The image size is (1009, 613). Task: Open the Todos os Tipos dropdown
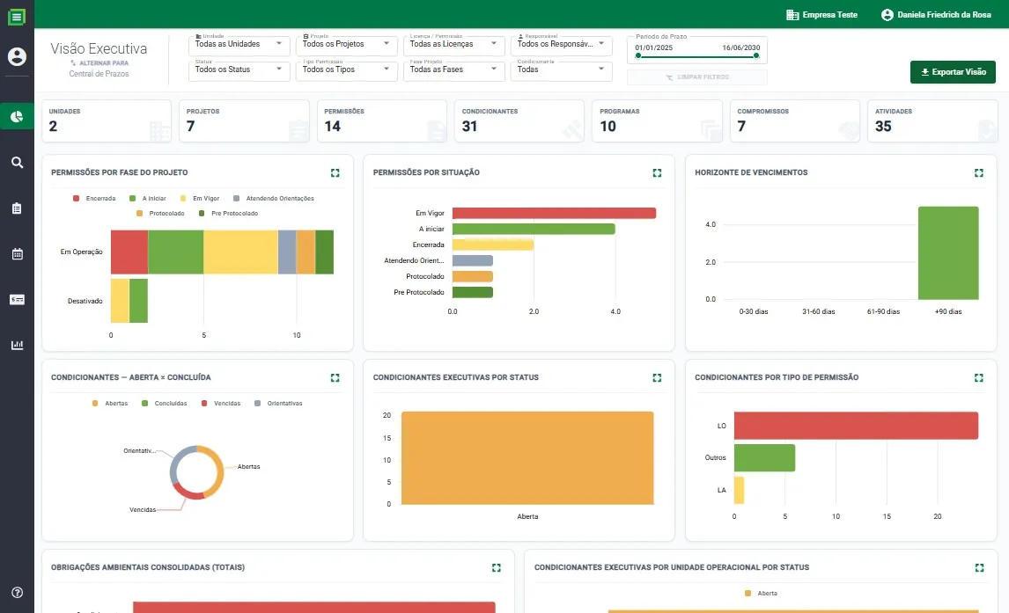[346, 69]
